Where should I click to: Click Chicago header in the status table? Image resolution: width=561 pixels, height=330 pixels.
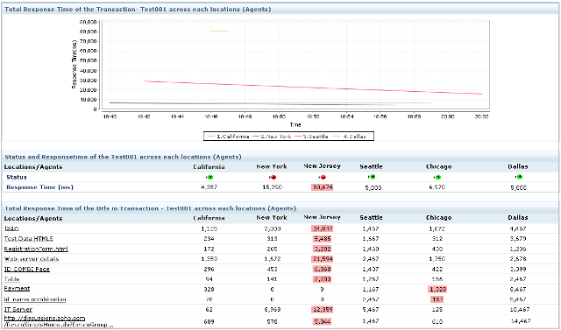tap(438, 167)
